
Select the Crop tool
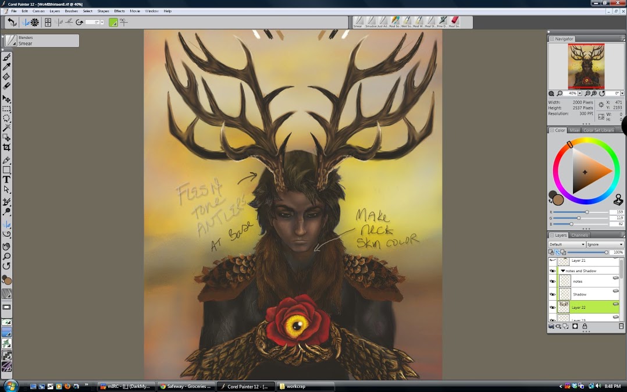[x=6, y=148]
